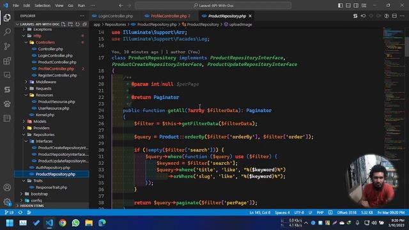The width and height of the screenshot is (409, 230).
Task: Open WhatsApp from taskbar
Action: click(76, 223)
